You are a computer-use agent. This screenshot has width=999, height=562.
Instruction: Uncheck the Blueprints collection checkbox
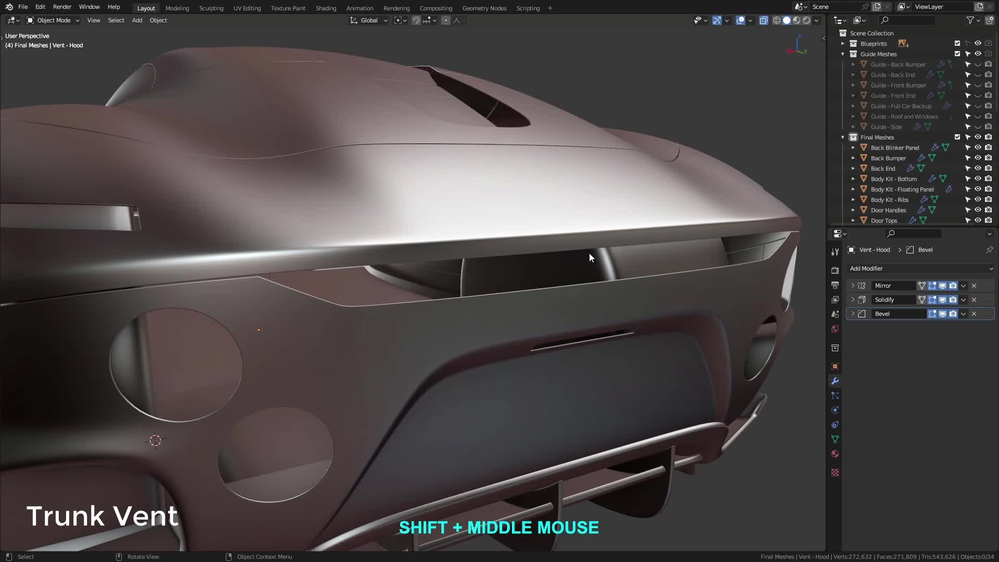pyautogui.click(x=957, y=44)
